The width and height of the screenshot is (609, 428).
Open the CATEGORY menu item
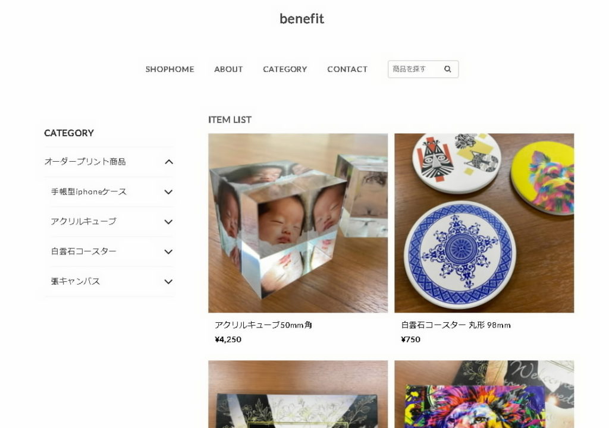click(x=285, y=69)
